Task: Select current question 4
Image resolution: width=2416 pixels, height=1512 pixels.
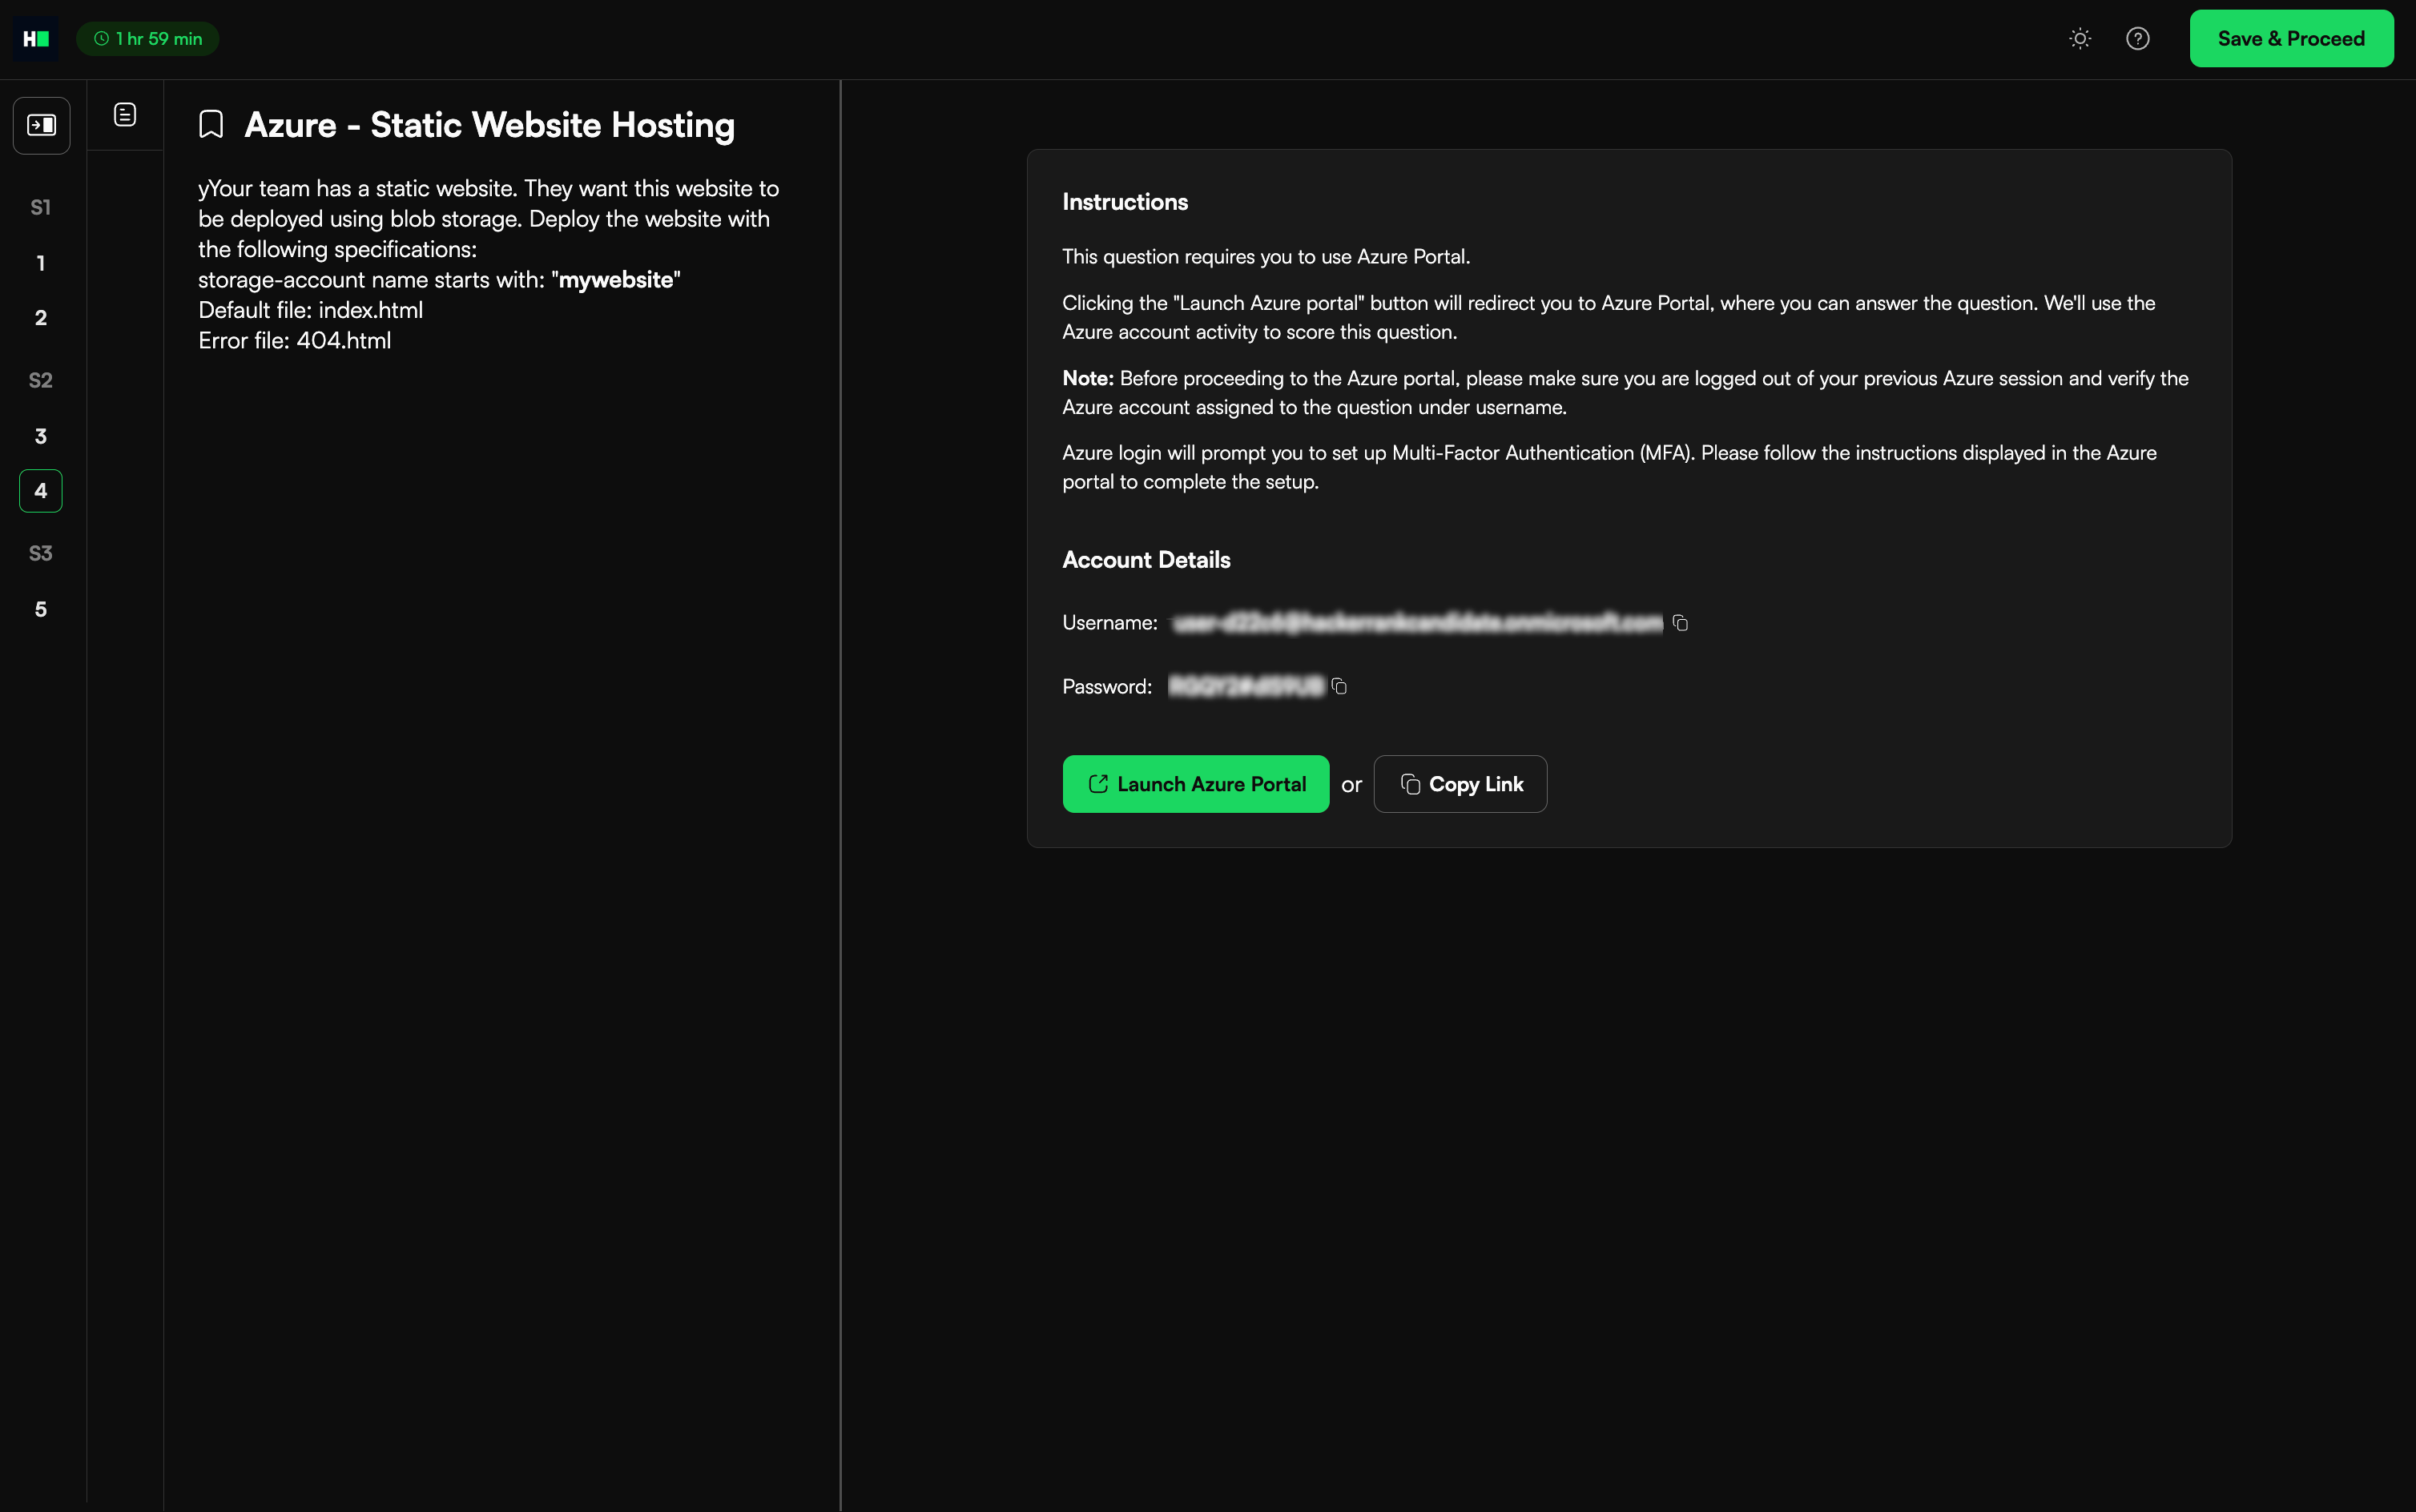Action: coord(41,491)
